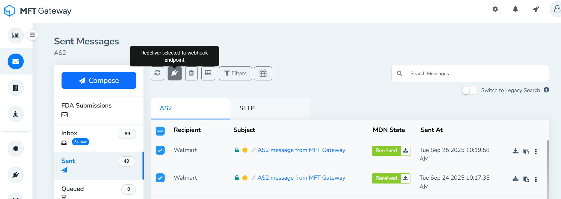
Task: Collapse the sidebar with hamburger button
Action: tap(33, 35)
